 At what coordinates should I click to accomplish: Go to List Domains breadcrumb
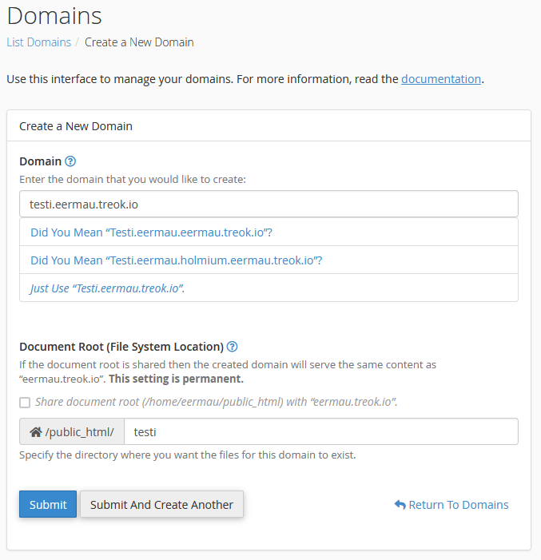38,42
